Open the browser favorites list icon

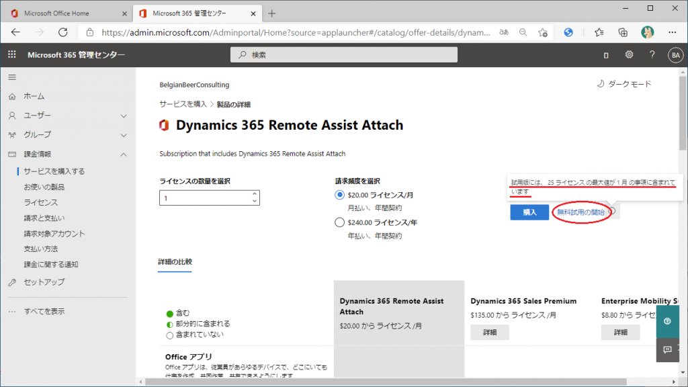pos(599,32)
